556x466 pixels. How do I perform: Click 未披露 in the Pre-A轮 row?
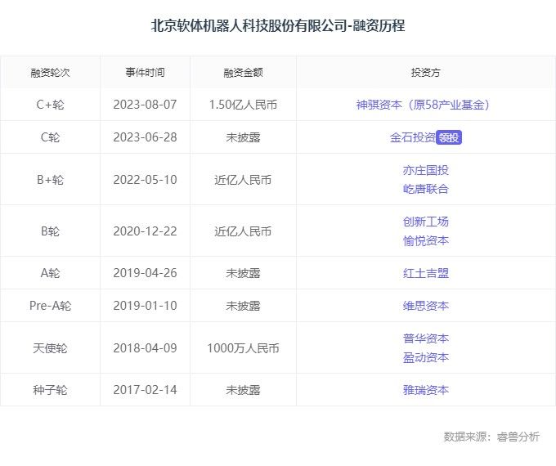pyautogui.click(x=243, y=306)
